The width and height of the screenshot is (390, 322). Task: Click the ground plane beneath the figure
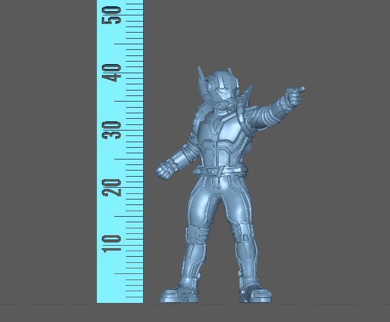309,311
